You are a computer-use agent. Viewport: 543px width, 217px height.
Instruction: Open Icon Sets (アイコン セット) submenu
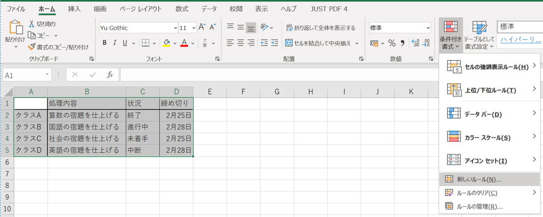[x=490, y=160]
